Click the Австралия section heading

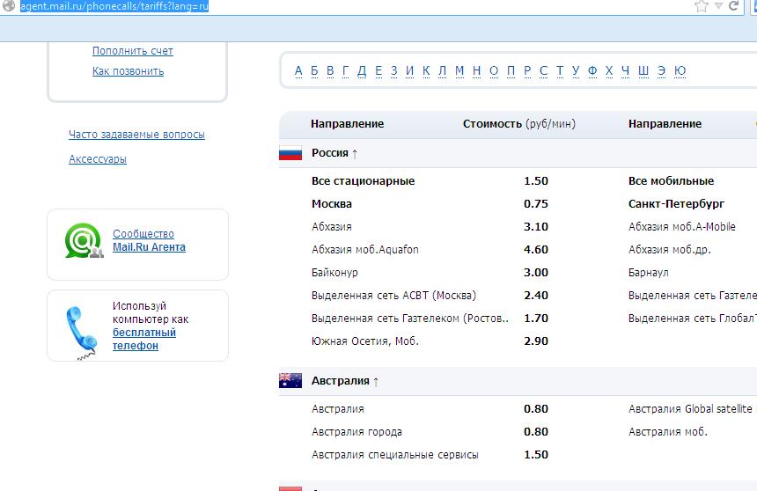coord(341,381)
